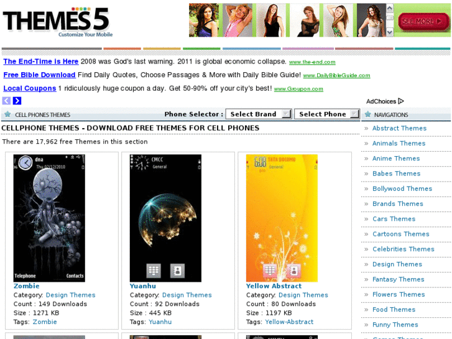Open Anime Themes category
This screenshot has width=452, height=339.
pyautogui.click(x=396, y=159)
